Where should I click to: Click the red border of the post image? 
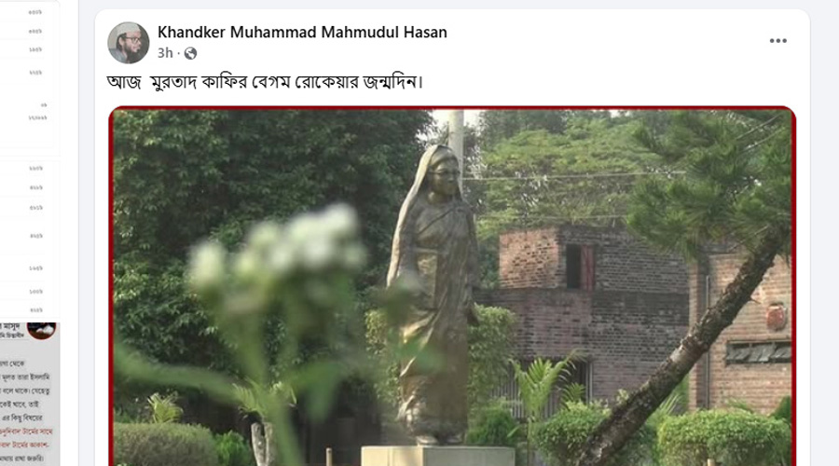(452, 109)
